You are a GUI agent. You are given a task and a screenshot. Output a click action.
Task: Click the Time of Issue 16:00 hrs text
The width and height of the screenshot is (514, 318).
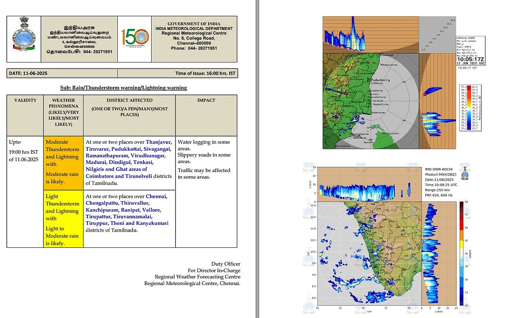point(205,73)
